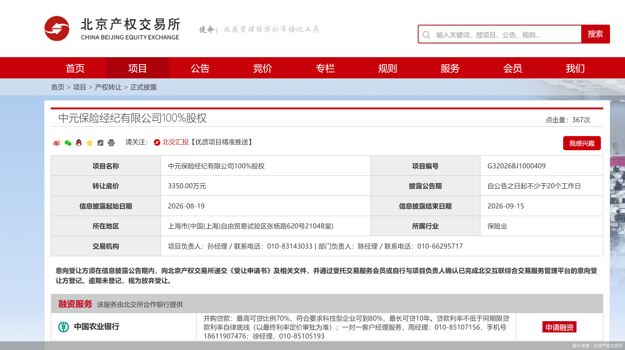Click the end date 2026-09-15
Viewport: 625px width, 350px height.
[506, 206]
